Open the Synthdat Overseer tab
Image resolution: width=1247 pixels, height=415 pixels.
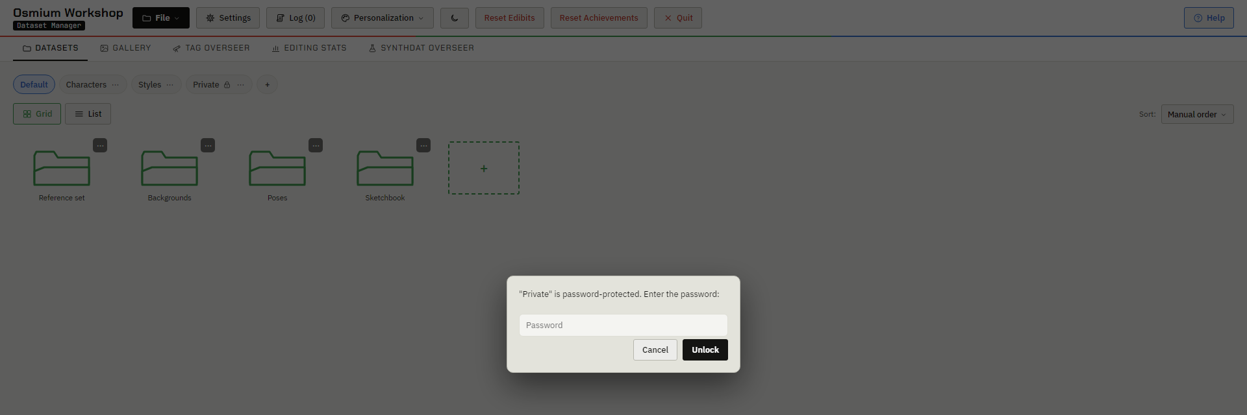coord(421,48)
